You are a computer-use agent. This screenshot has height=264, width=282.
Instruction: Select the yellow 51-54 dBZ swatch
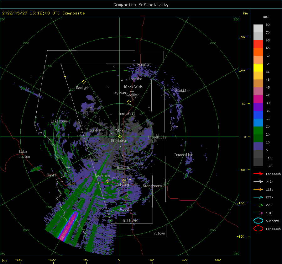point(258,68)
